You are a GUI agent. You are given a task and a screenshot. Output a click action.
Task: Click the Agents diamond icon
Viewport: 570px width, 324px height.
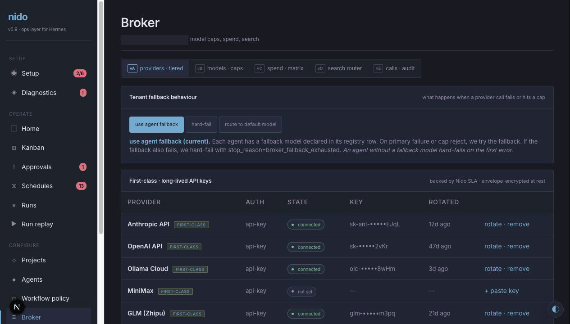coord(14,279)
